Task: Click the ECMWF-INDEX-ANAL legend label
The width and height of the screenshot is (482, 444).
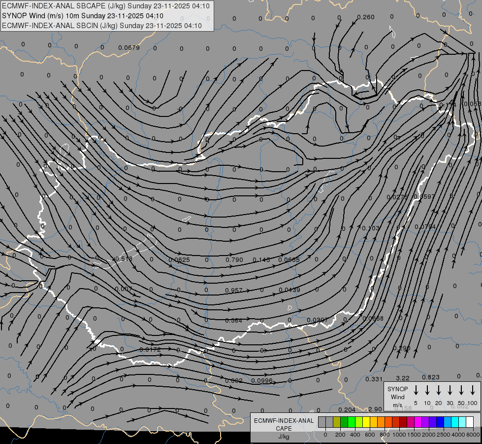Action: tap(284, 421)
